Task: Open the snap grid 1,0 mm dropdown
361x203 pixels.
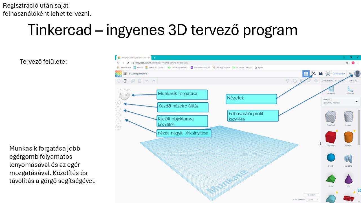Action: coord(313,200)
